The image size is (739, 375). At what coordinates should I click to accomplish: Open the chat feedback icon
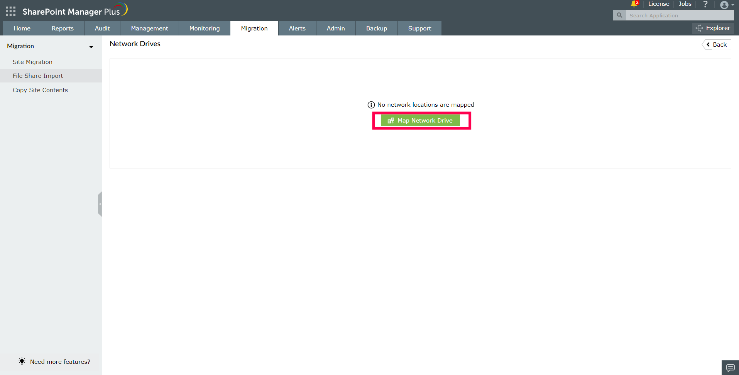(x=730, y=368)
